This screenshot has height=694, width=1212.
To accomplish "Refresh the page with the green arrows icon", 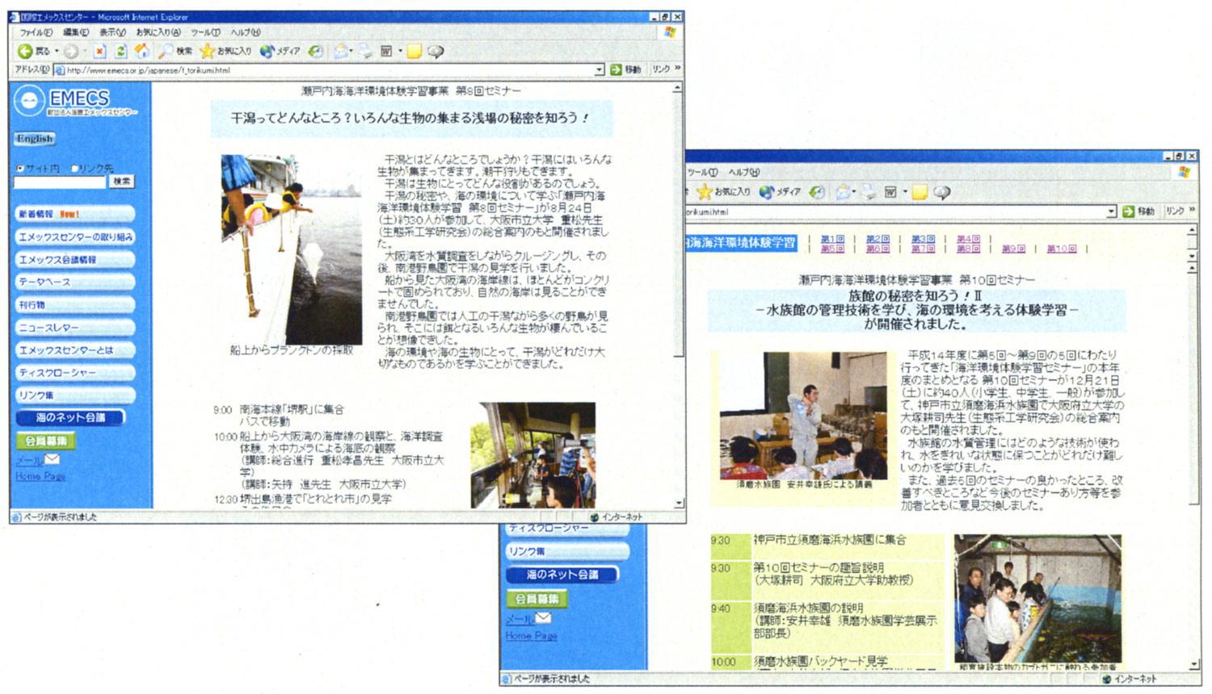I will 120,52.
